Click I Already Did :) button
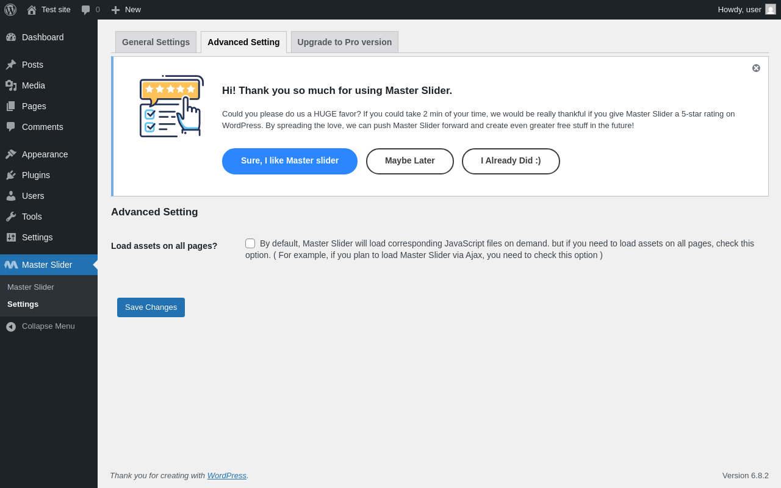This screenshot has width=781, height=488. click(511, 161)
